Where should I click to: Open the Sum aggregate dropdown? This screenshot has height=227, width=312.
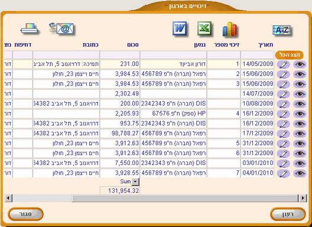click(135, 182)
